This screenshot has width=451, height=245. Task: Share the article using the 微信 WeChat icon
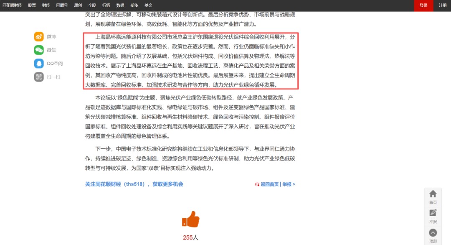click(38, 50)
